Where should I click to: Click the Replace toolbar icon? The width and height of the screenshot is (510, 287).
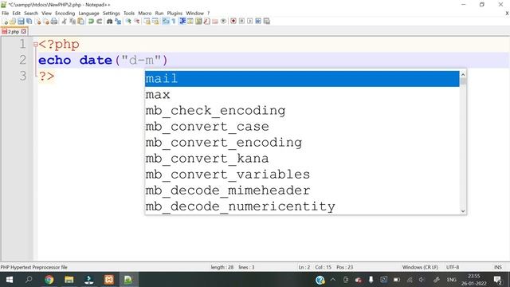tap(118, 22)
